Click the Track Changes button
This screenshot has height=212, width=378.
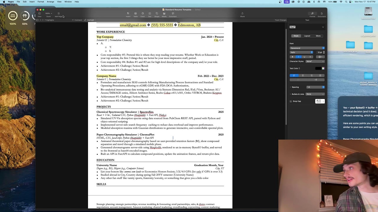[281, 20]
